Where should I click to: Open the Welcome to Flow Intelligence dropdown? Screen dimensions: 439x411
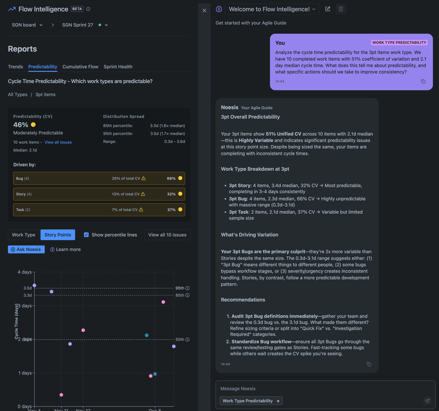coord(272,9)
